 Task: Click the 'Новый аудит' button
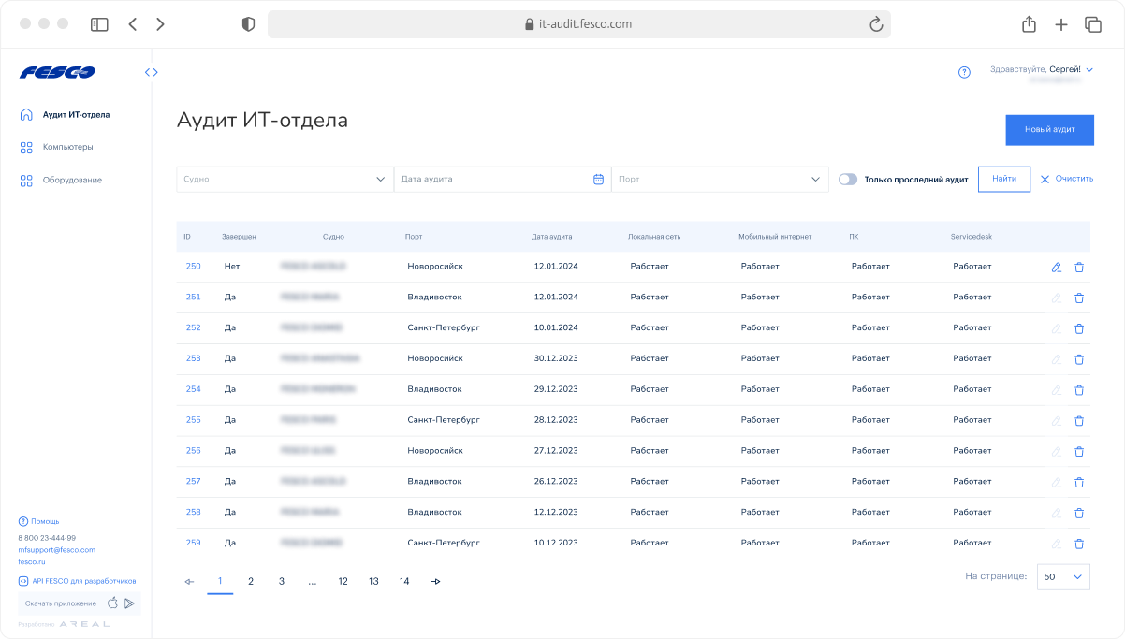pos(1049,130)
